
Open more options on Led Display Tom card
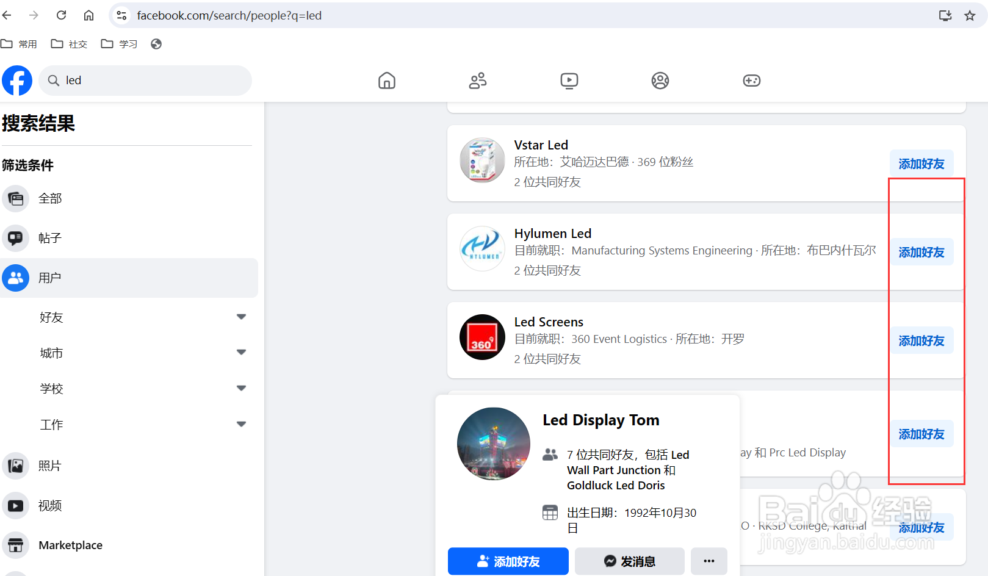pyautogui.click(x=709, y=561)
